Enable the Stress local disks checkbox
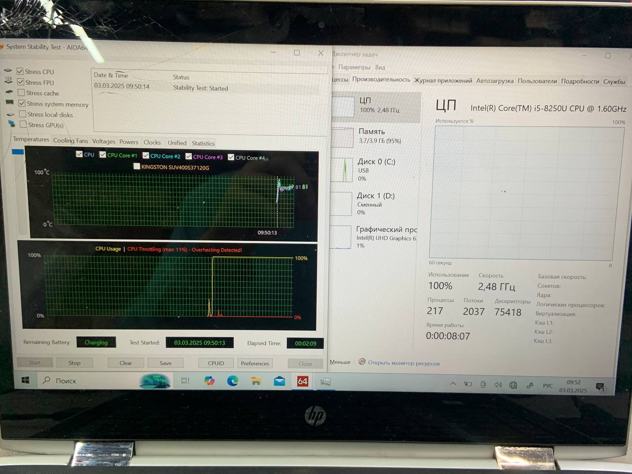Viewport: 632px width, 474px height. click(23, 114)
